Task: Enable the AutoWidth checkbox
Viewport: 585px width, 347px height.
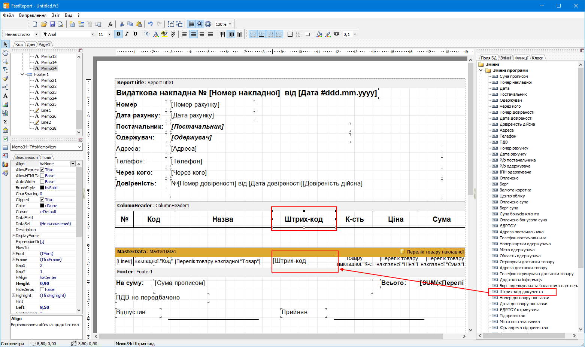Action: pyautogui.click(x=42, y=182)
